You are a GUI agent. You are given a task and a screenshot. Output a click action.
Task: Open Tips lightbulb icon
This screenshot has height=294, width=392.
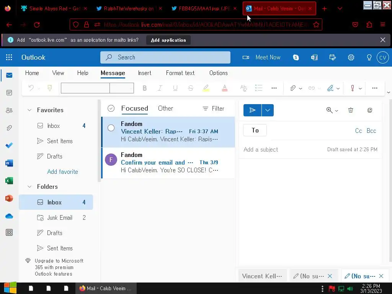[x=369, y=57]
